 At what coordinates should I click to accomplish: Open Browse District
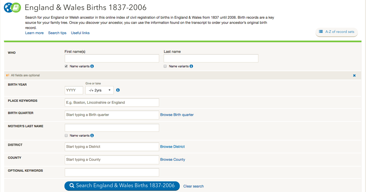pyautogui.click(x=172, y=147)
